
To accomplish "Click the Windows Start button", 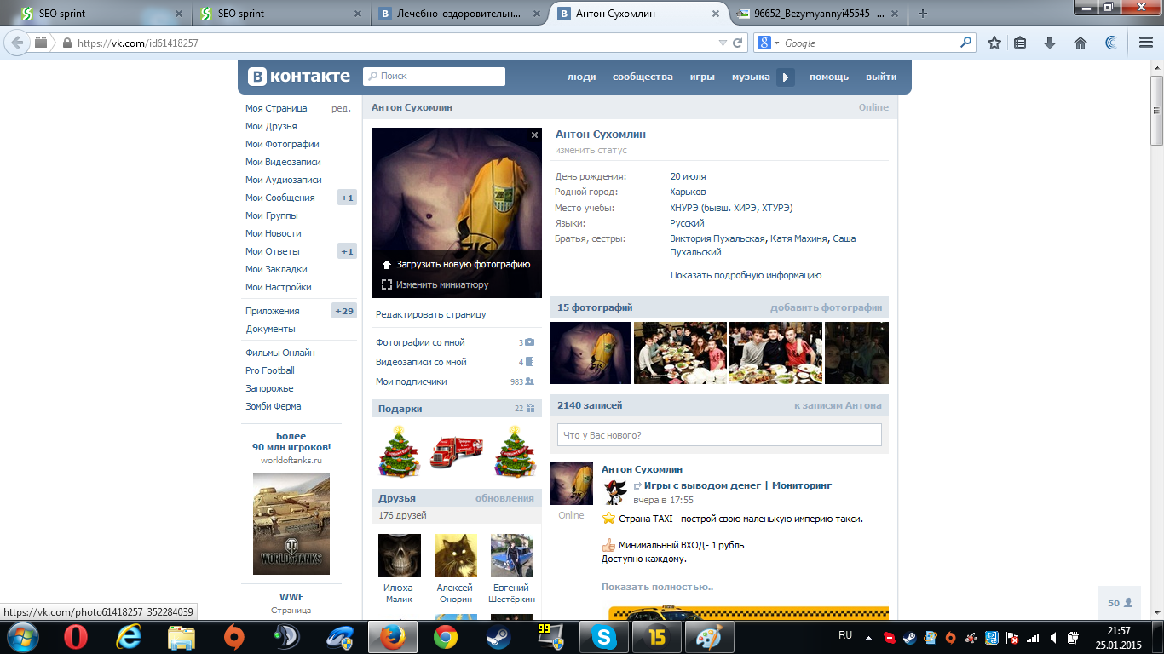I will (x=24, y=636).
